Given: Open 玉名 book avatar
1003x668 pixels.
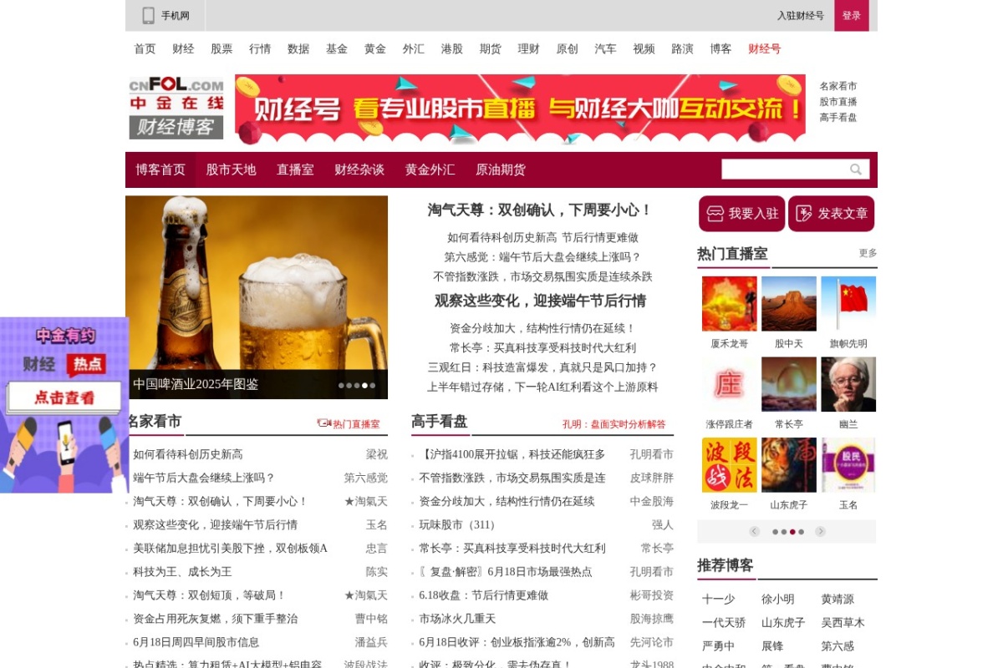Looking at the screenshot, I should tap(848, 465).
